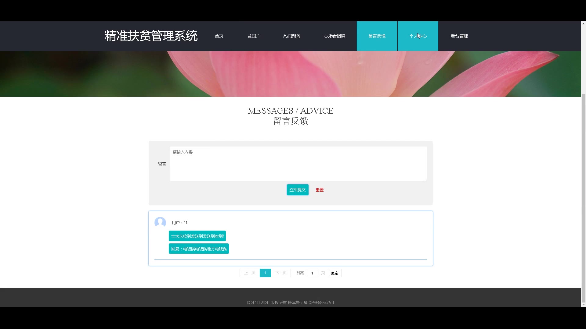
Task: Open 后台管理 admin link
Action: tap(459, 36)
